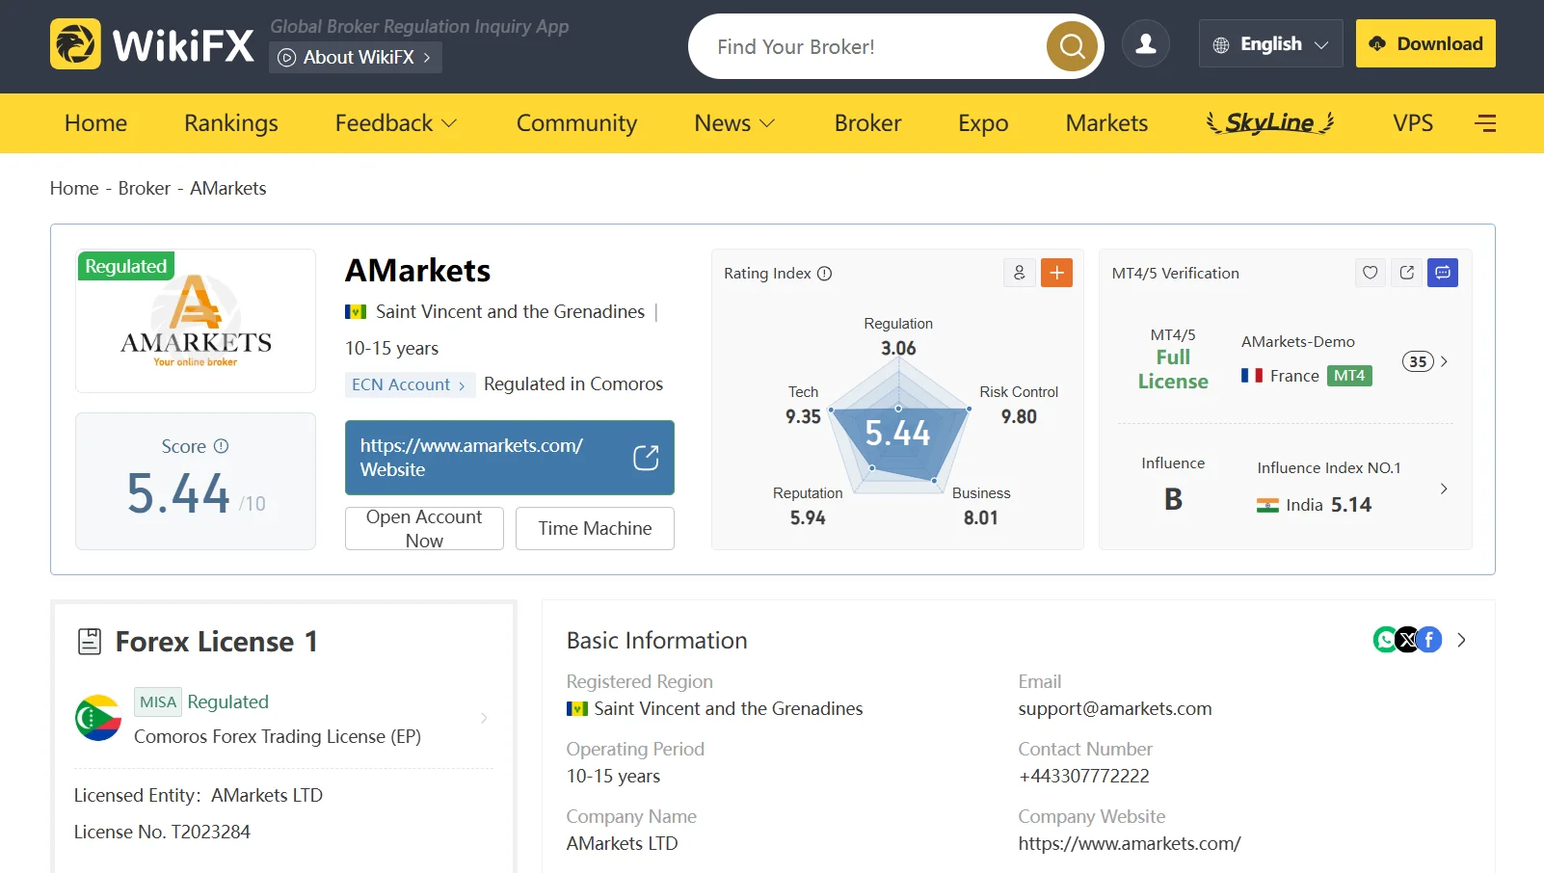The width and height of the screenshot is (1544, 873).
Task: Click the orange plus icon in Rating Index
Action: (1057, 273)
